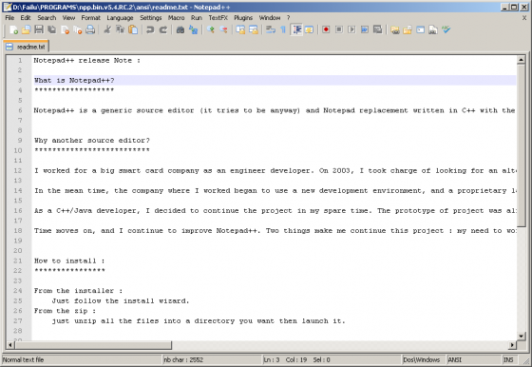The width and height of the screenshot is (532, 367).
Task: Undo the last action via toolbar
Action: tap(150, 29)
